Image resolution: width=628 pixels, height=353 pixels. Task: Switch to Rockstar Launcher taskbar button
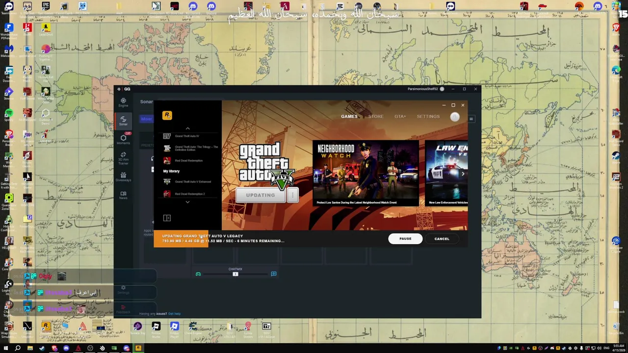point(138,348)
